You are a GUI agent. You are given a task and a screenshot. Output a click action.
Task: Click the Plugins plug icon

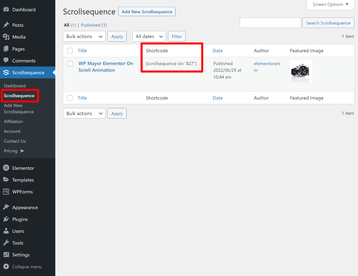pos(6,219)
